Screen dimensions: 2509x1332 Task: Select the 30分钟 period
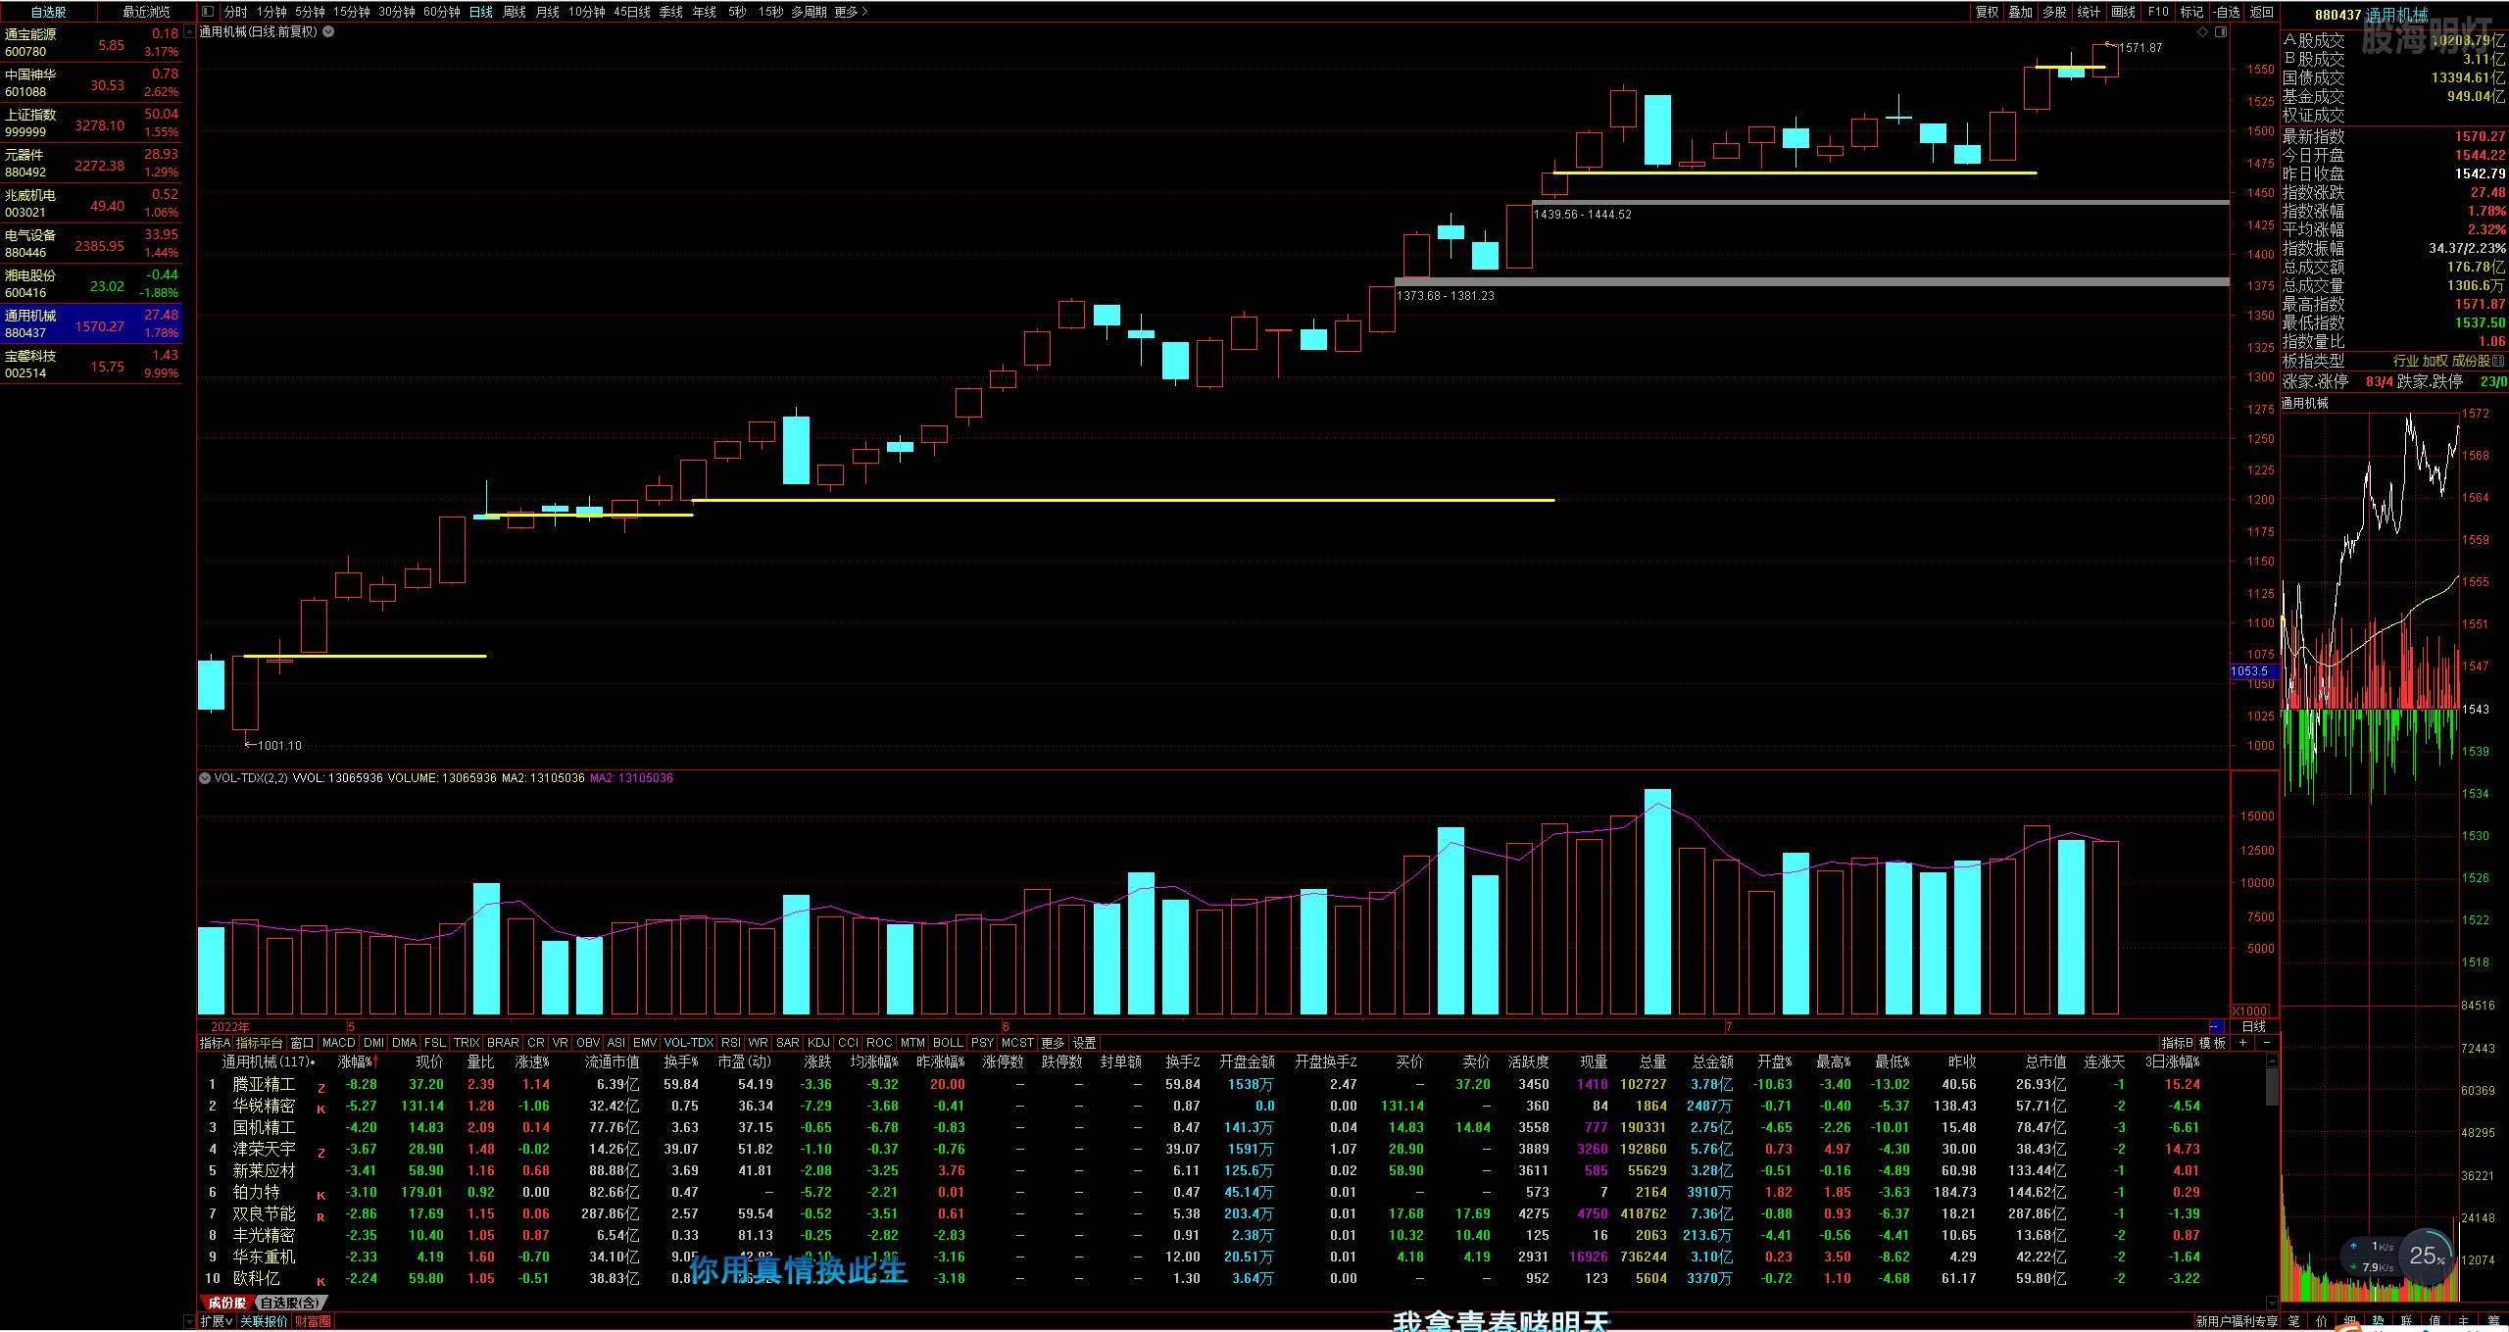396,12
